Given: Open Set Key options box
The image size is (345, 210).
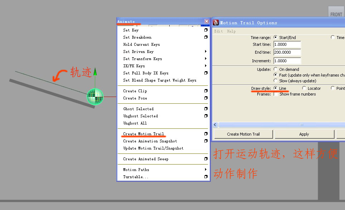Looking at the screenshot, I should (206, 30).
